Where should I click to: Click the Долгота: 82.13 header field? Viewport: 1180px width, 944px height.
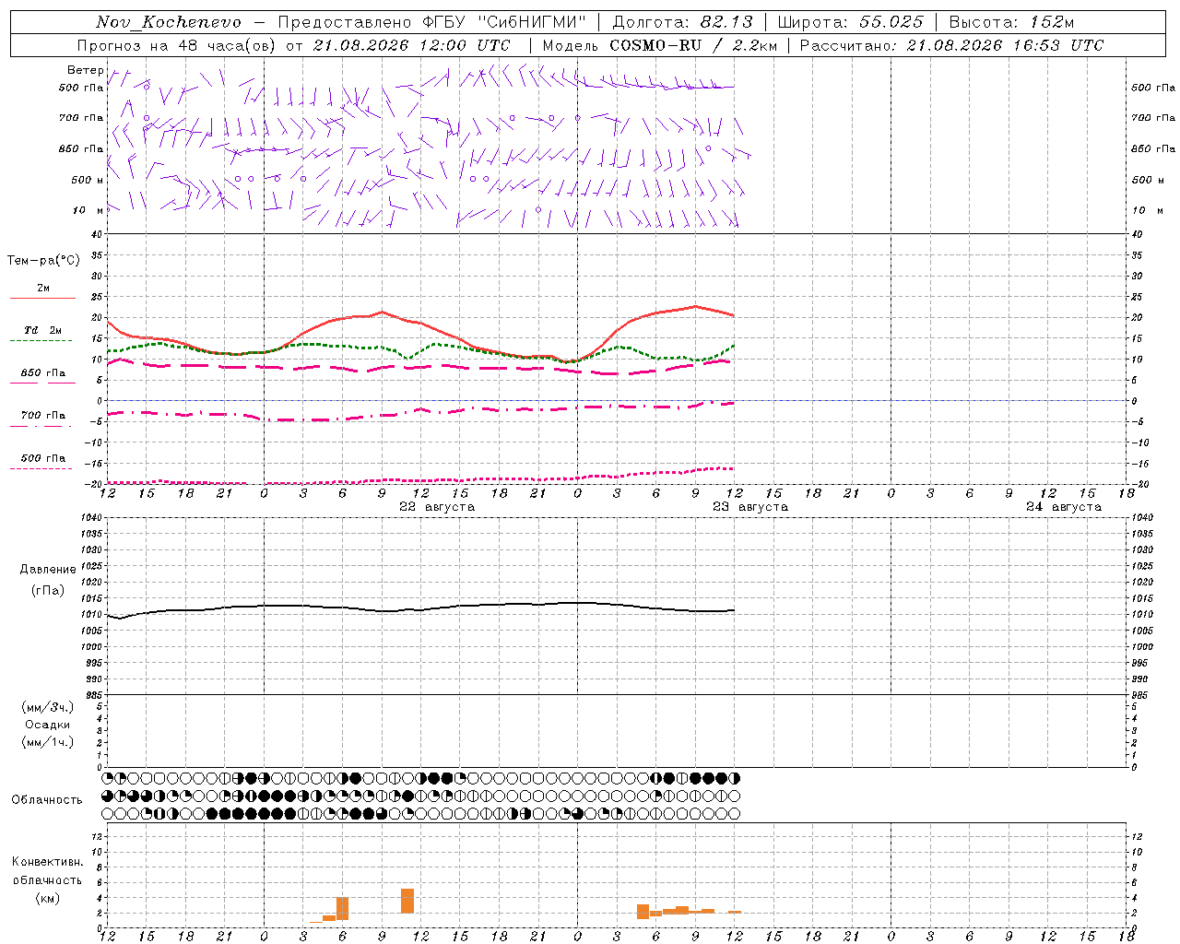(x=682, y=22)
